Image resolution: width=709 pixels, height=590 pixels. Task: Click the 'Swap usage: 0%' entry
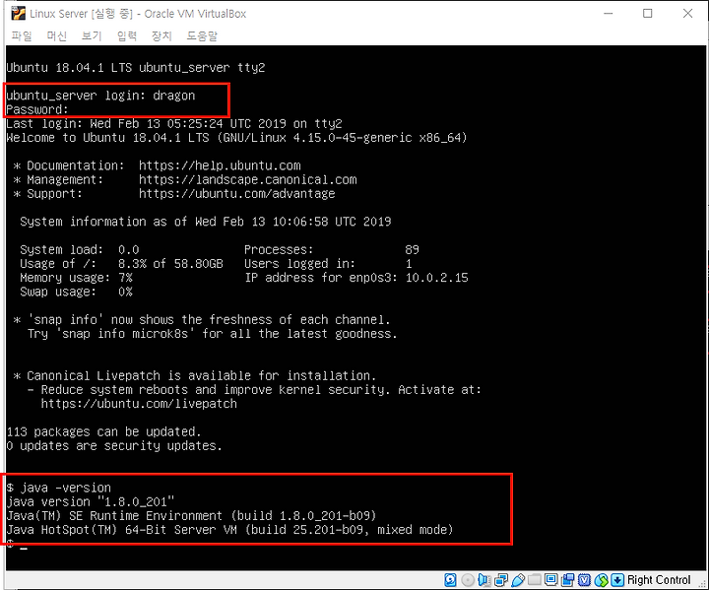pos(76,292)
